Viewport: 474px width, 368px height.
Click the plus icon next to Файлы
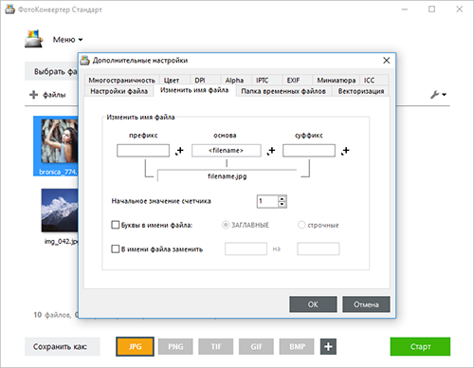click(x=33, y=95)
